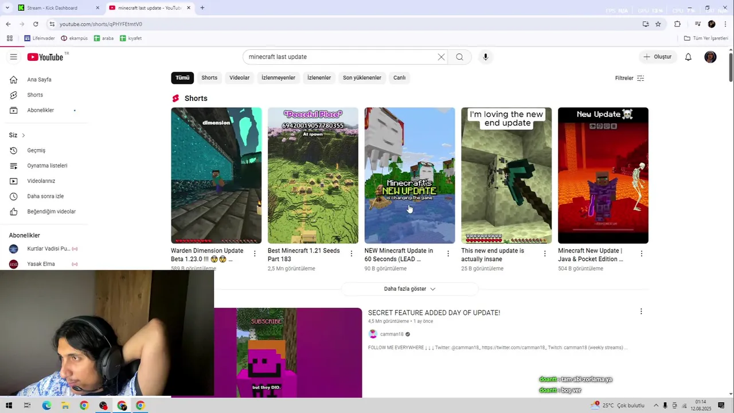
Task: Expand Daha fazla göster shorts
Action: pyautogui.click(x=409, y=289)
